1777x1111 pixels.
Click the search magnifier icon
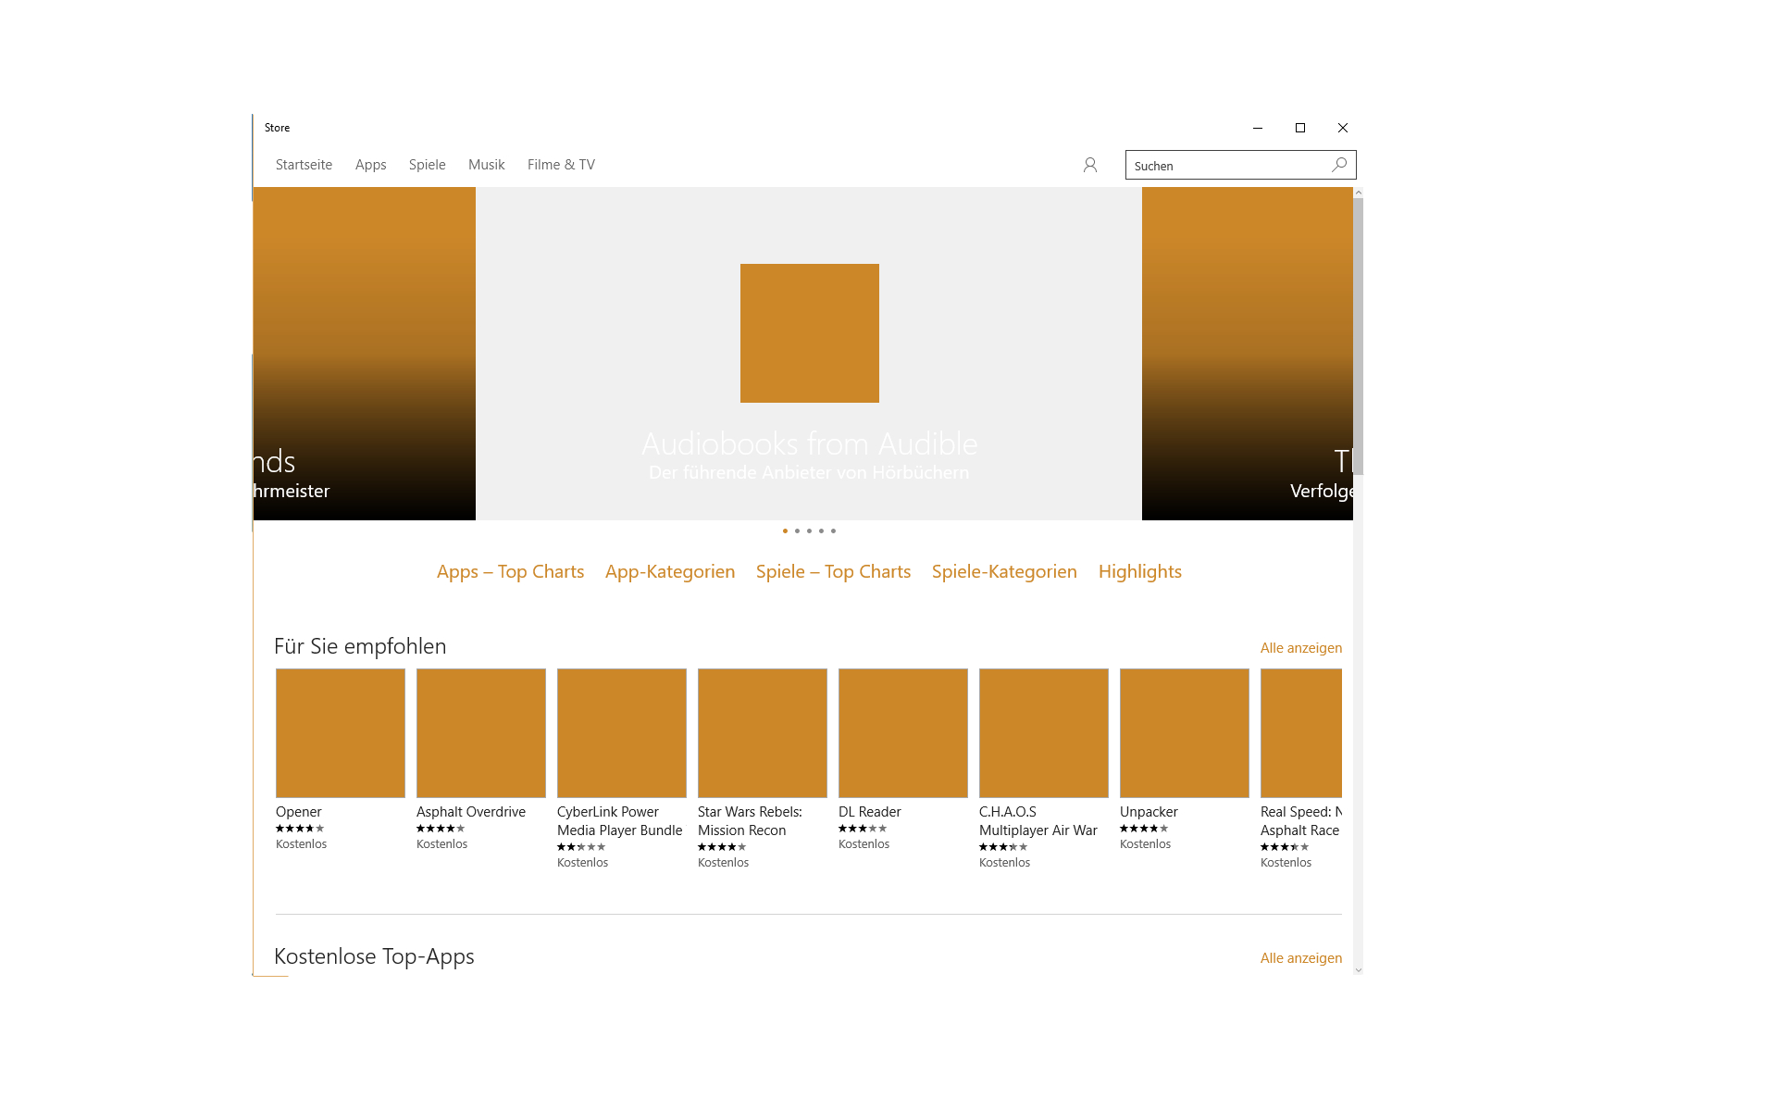coord(1339,165)
